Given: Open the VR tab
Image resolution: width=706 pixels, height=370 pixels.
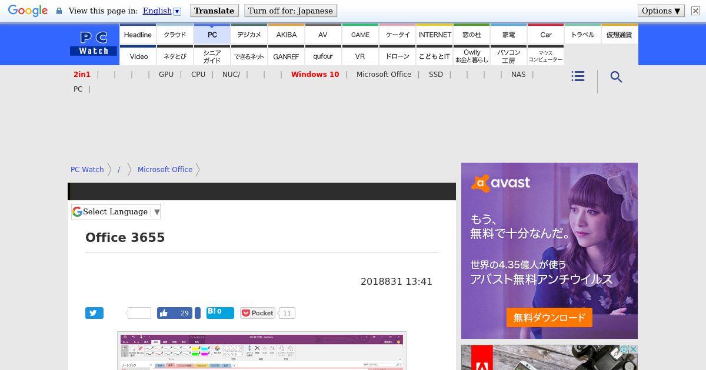Looking at the screenshot, I should point(360,56).
